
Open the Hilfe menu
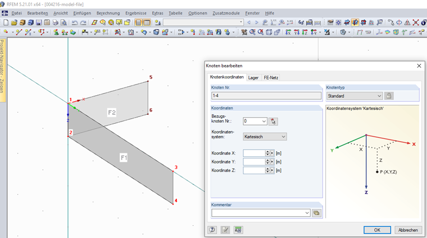click(270, 13)
